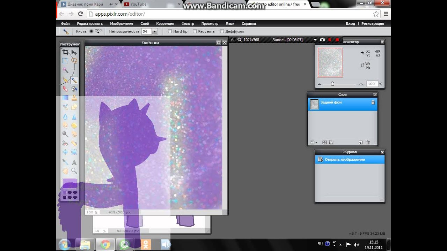Viewport: 447px width, 251px height.
Task: Click the Регистрация link
Action: coord(373,24)
